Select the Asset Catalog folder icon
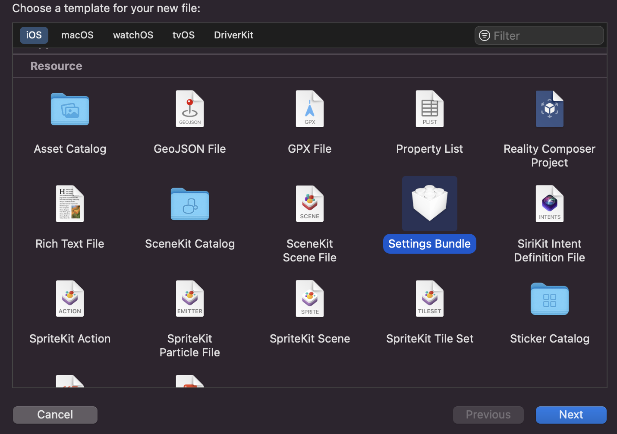This screenshot has height=434, width=617. click(70, 109)
